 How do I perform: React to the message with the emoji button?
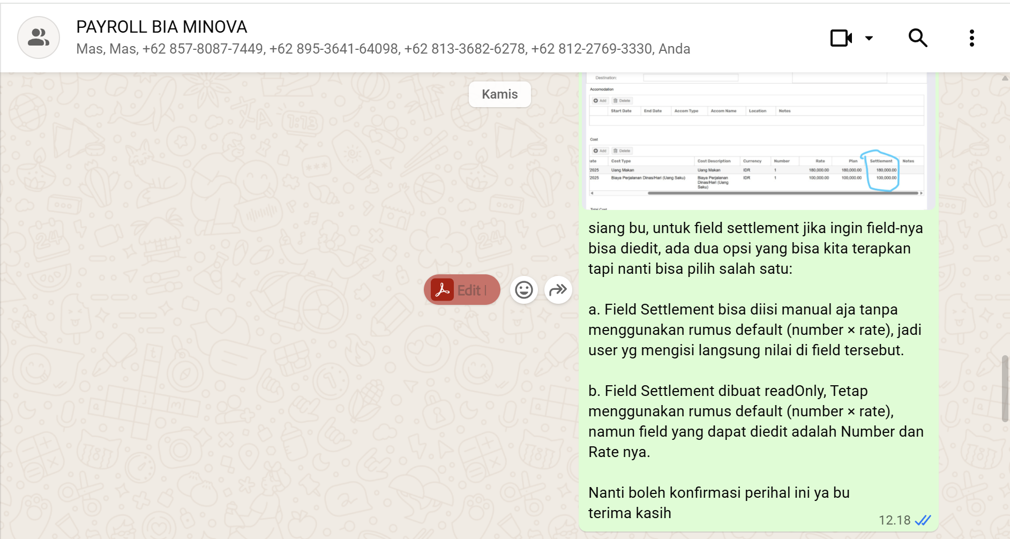tap(523, 290)
